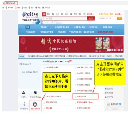This screenshot has width=131, height=118.
Task: Open the circled 临床诊疗知识库 icon at bottom left
Action: 35,104
